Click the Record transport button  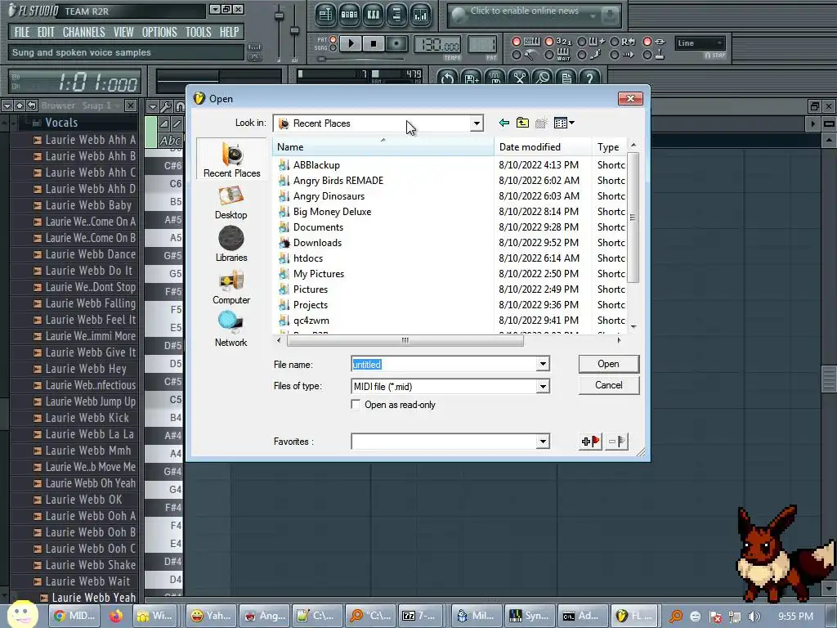coord(396,44)
